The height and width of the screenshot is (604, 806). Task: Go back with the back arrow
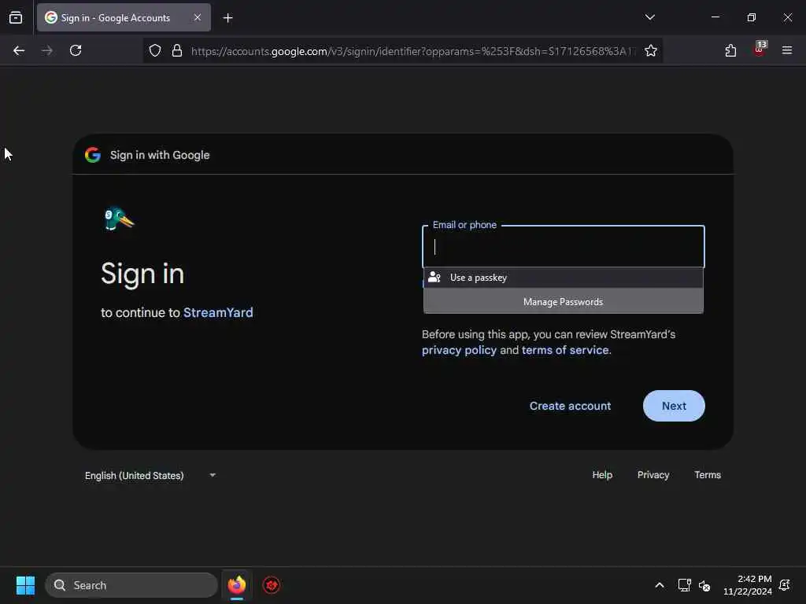19,50
